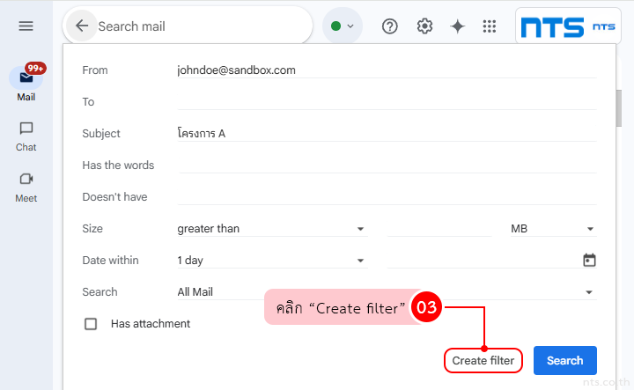Enable the Has attachment checkbox

click(91, 324)
